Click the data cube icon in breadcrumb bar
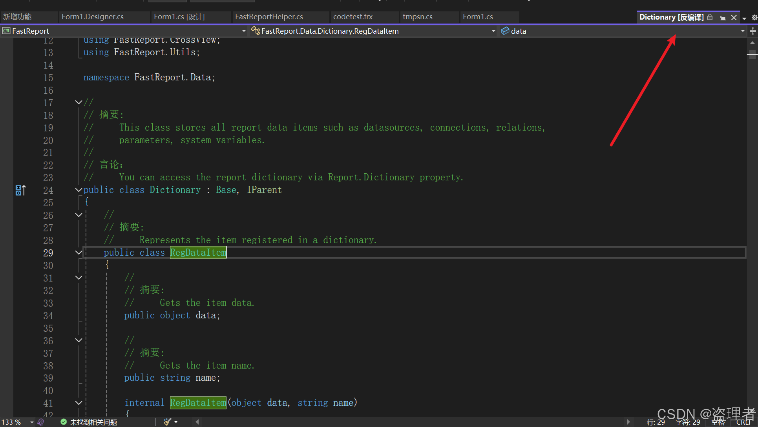The width and height of the screenshot is (758, 427). 505,31
